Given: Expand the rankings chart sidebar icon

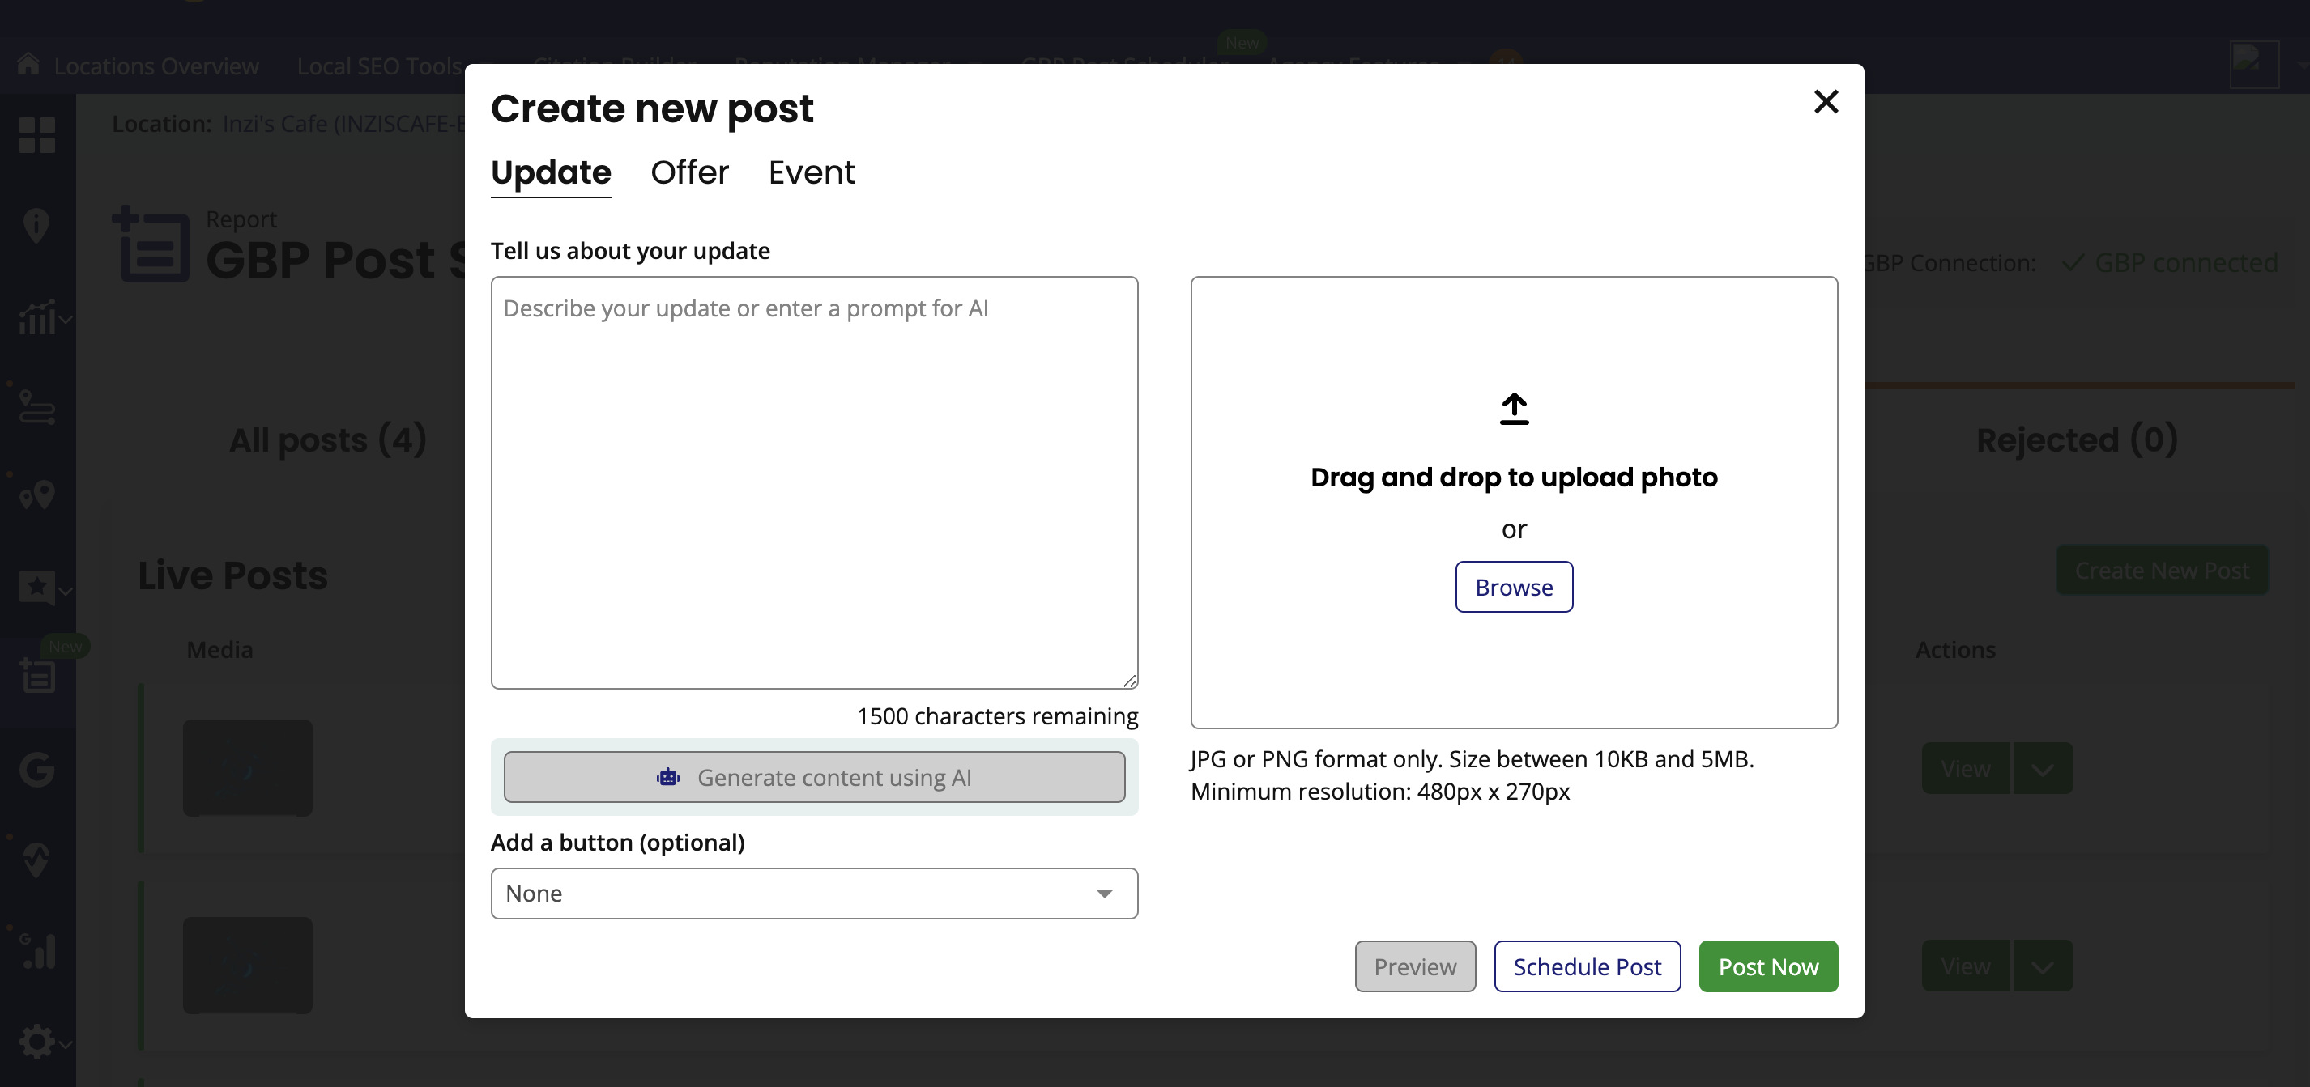Looking at the screenshot, I should pyautogui.click(x=37, y=318).
